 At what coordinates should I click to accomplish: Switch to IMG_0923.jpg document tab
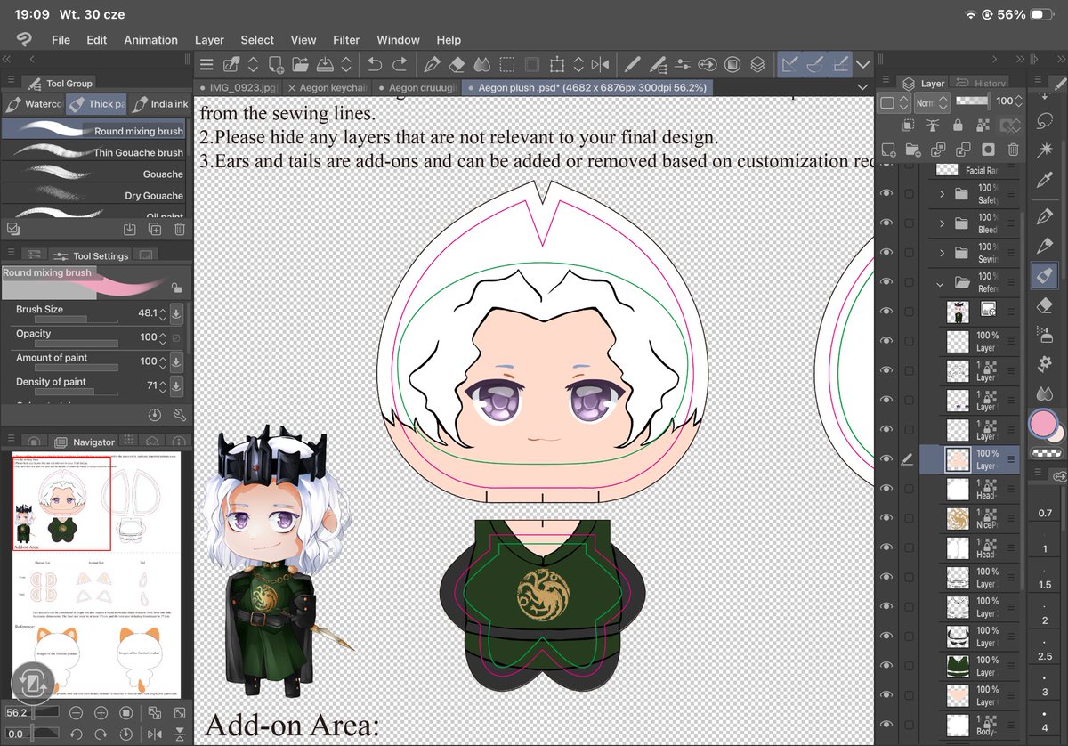(239, 88)
